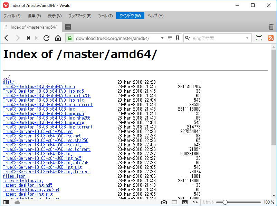The height and width of the screenshot is (206, 277).
Task: Open TrueOS-Server-18.03-x64-DVD.iso.sha256 link
Action: tap(46, 140)
